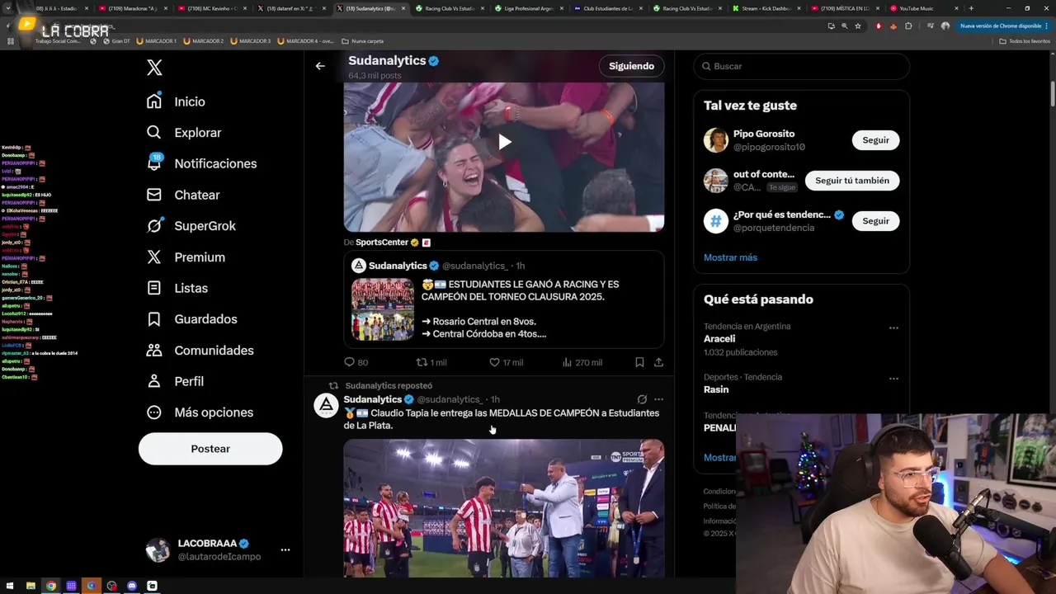The height and width of the screenshot is (594, 1056).
Task: Open Comunidades in sidebar
Action: (x=200, y=351)
